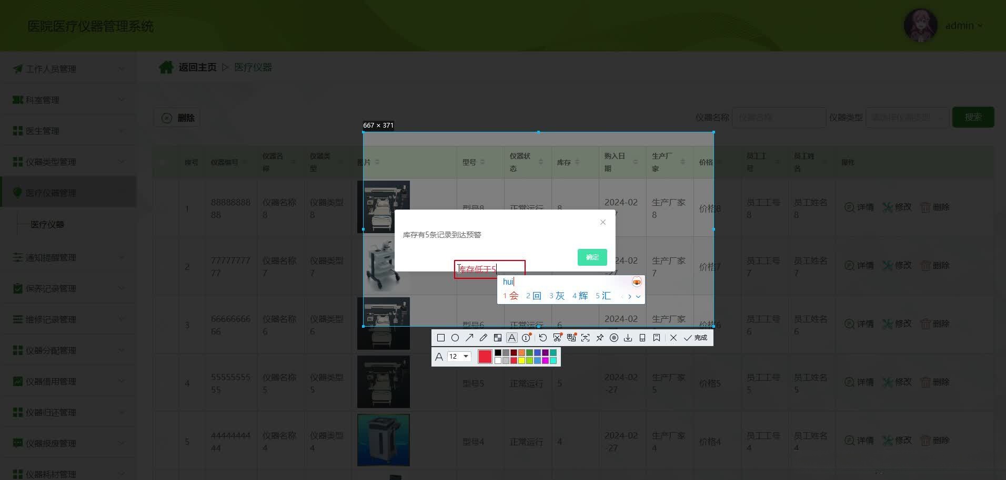Start screen recording from toolbar

point(614,338)
